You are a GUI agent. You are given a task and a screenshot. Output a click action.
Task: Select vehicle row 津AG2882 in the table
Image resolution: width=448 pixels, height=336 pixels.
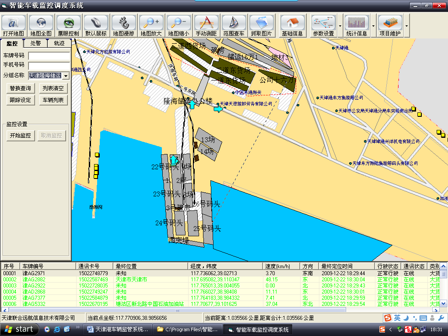click(34, 280)
